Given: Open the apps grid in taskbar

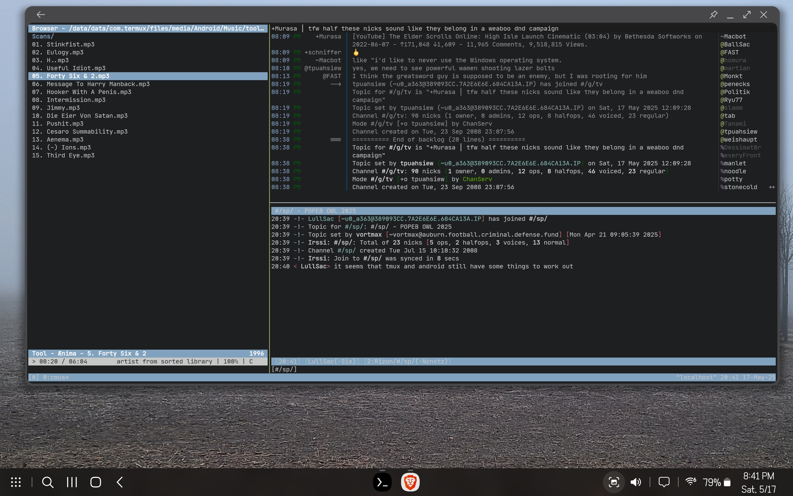Looking at the screenshot, I should [16, 482].
